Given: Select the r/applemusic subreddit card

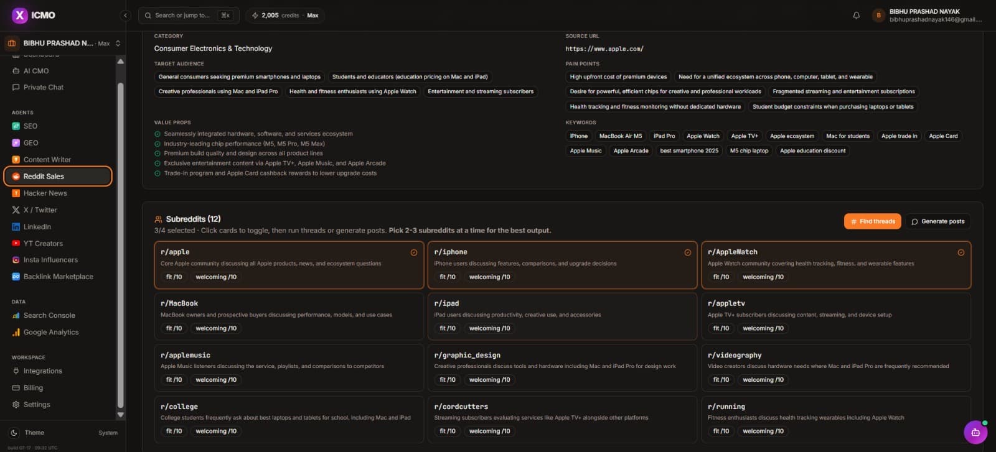Looking at the screenshot, I should point(289,368).
